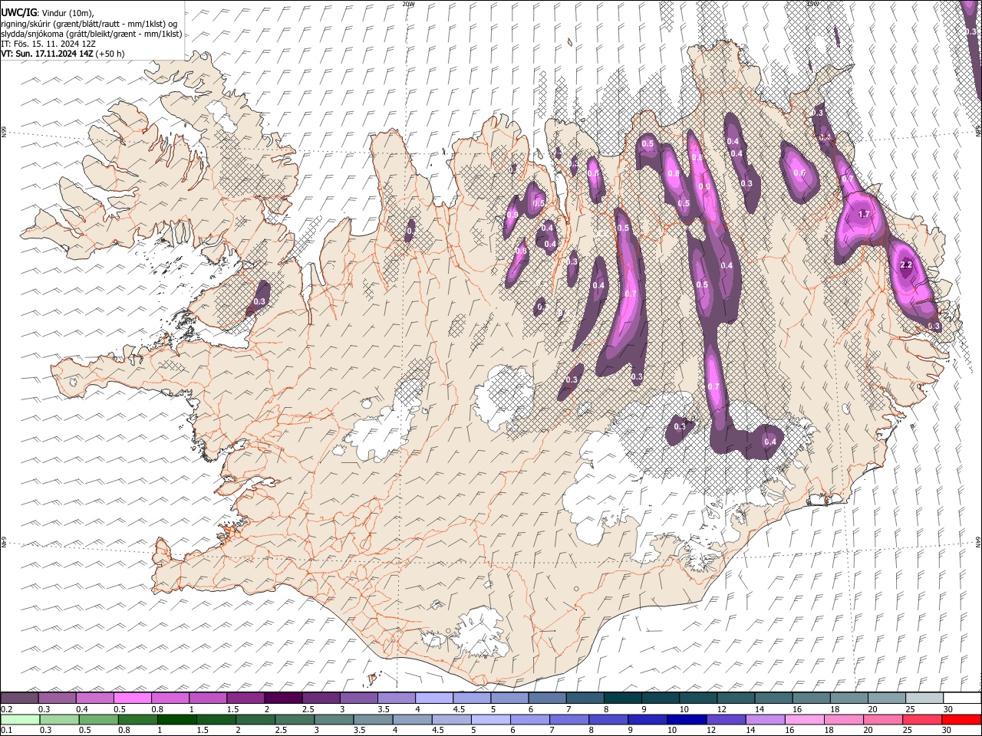Click the darkest purple swatch labeled 2, upper legend

pyautogui.click(x=283, y=698)
